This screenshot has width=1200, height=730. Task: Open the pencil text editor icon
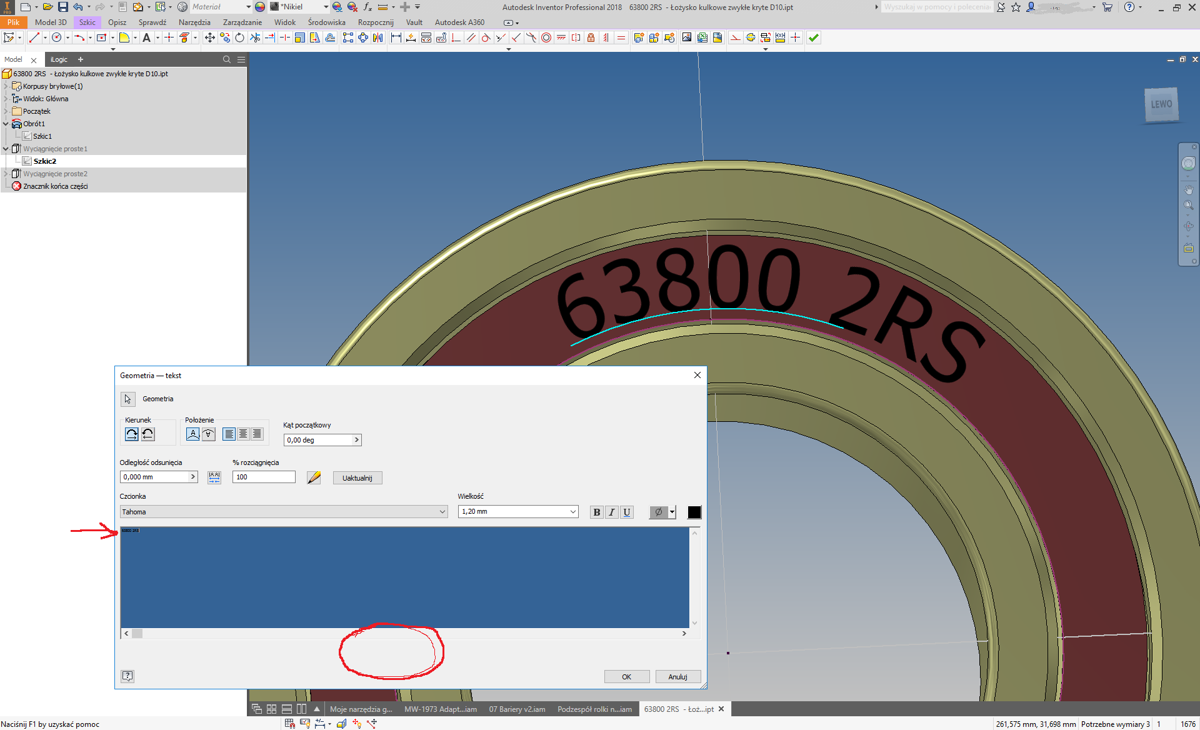coord(314,477)
